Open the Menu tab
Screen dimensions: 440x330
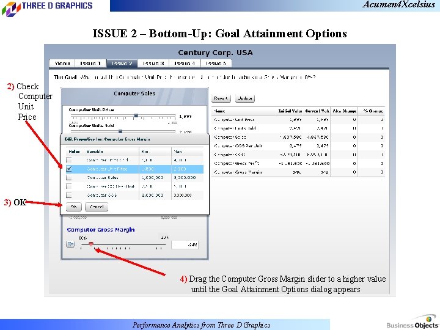pos(62,64)
